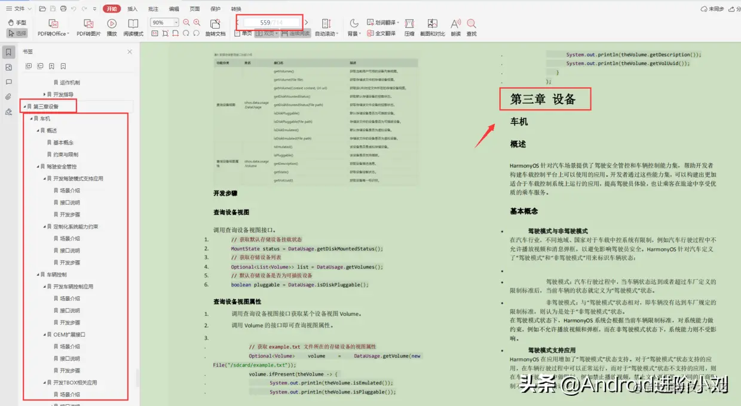Screen dimensions: 741x406
Task: Click the 朗读 read-aloud icon
Action: coord(455,27)
